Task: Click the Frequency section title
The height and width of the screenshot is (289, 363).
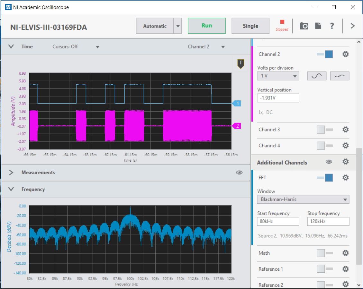Action: coord(33,189)
